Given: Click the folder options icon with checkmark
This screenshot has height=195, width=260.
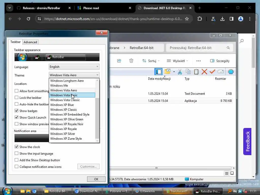Looking at the screenshot, I should coord(168,71).
